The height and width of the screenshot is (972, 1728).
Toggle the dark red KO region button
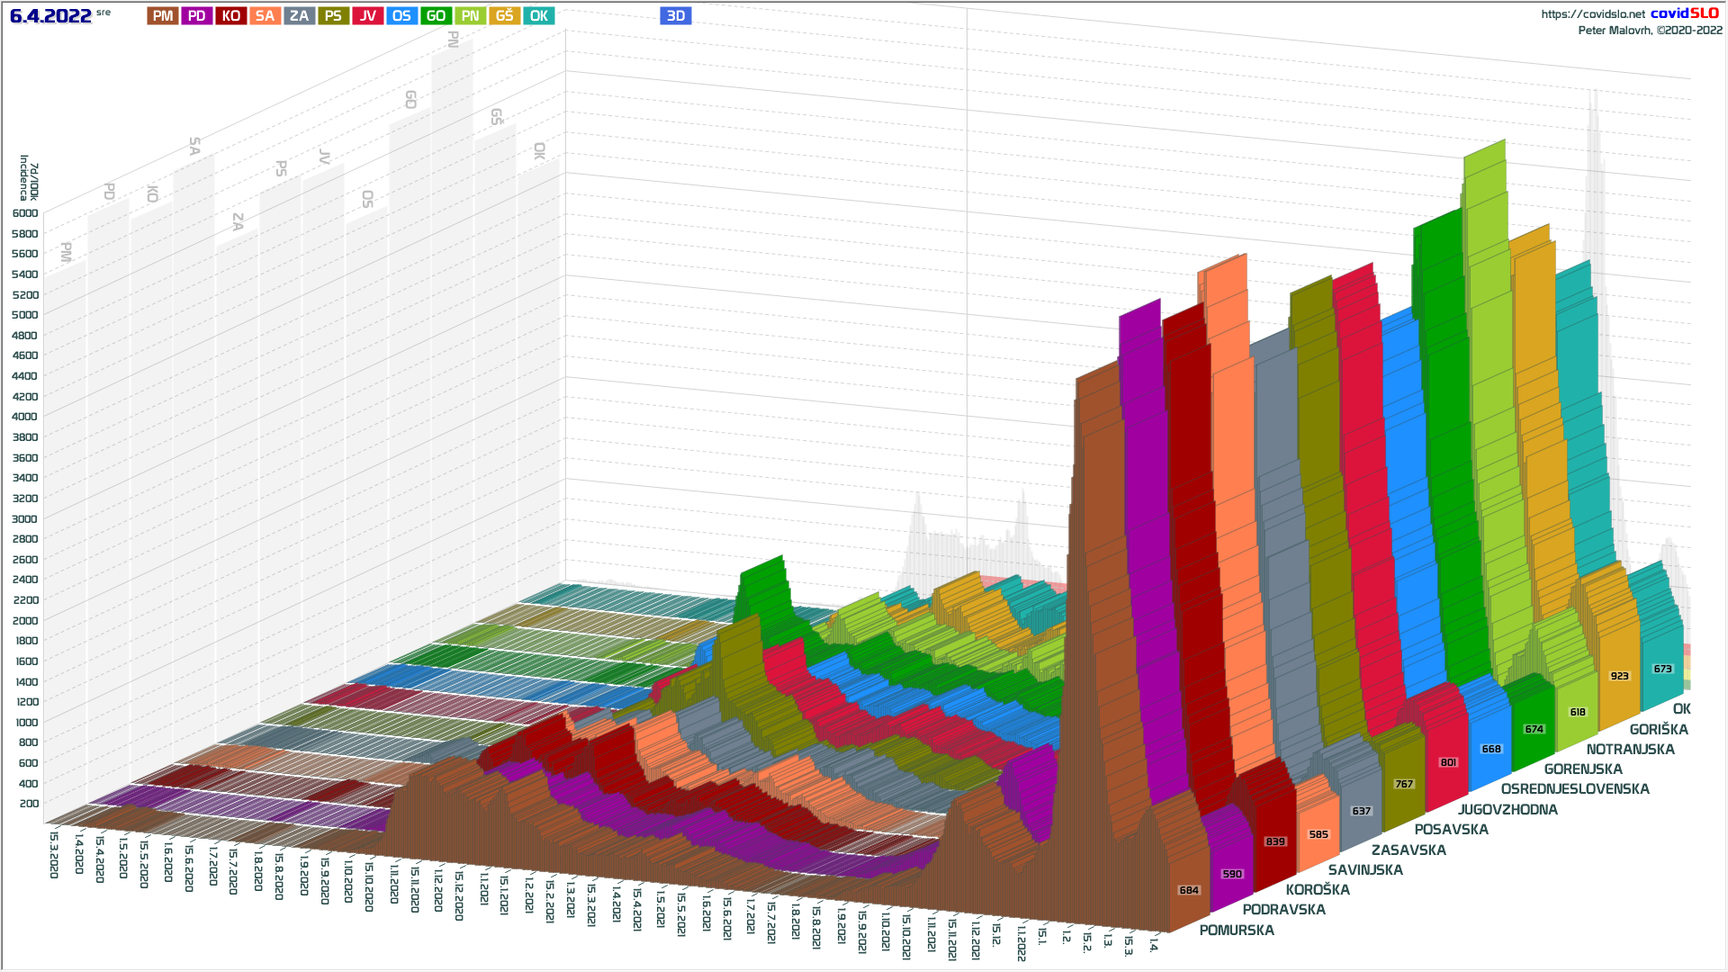coord(231,16)
